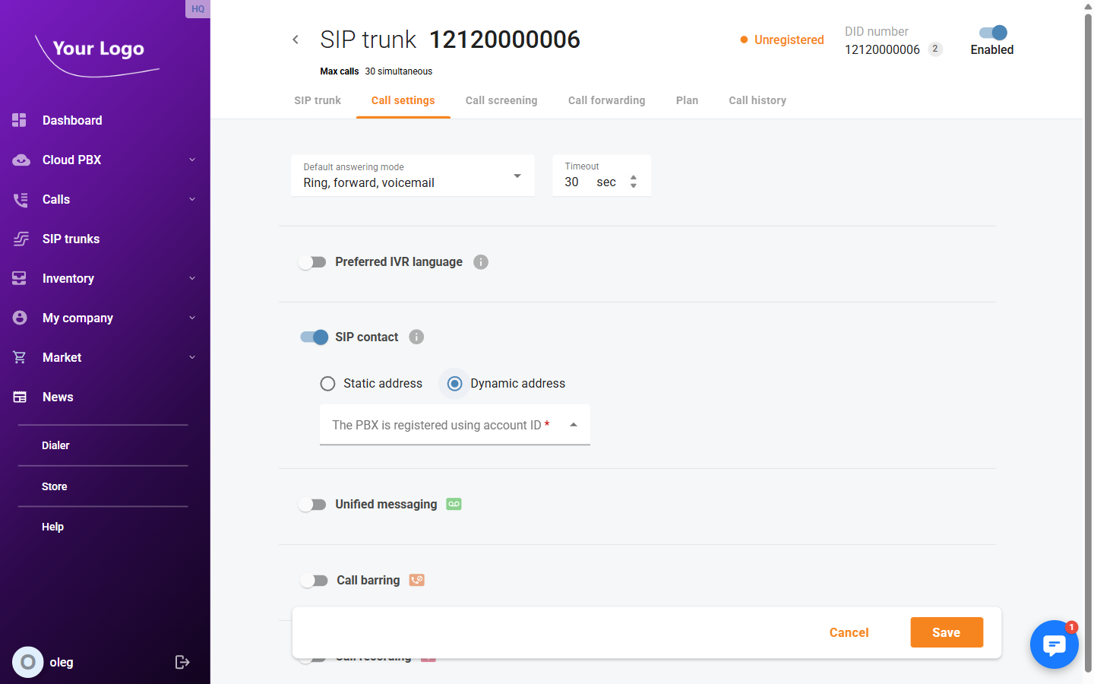Switch to the Call screening tab
Viewport: 1094px width, 684px height.
click(501, 100)
